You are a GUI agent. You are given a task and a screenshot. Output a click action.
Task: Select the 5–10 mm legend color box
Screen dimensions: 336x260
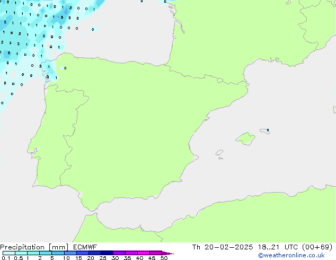tap(58, 253)
